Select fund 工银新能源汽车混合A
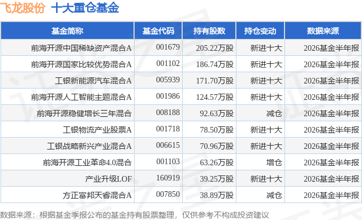Viewport: 362px width, 220px height. [93, 81]
